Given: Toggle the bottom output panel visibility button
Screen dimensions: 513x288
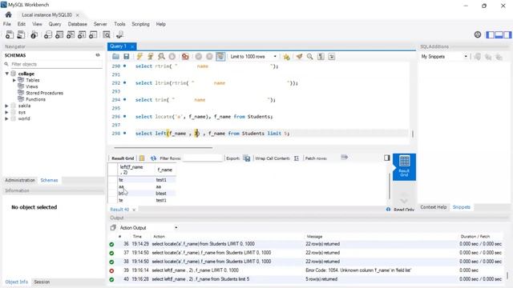Looking at the screenshot, I should [499, 34].
